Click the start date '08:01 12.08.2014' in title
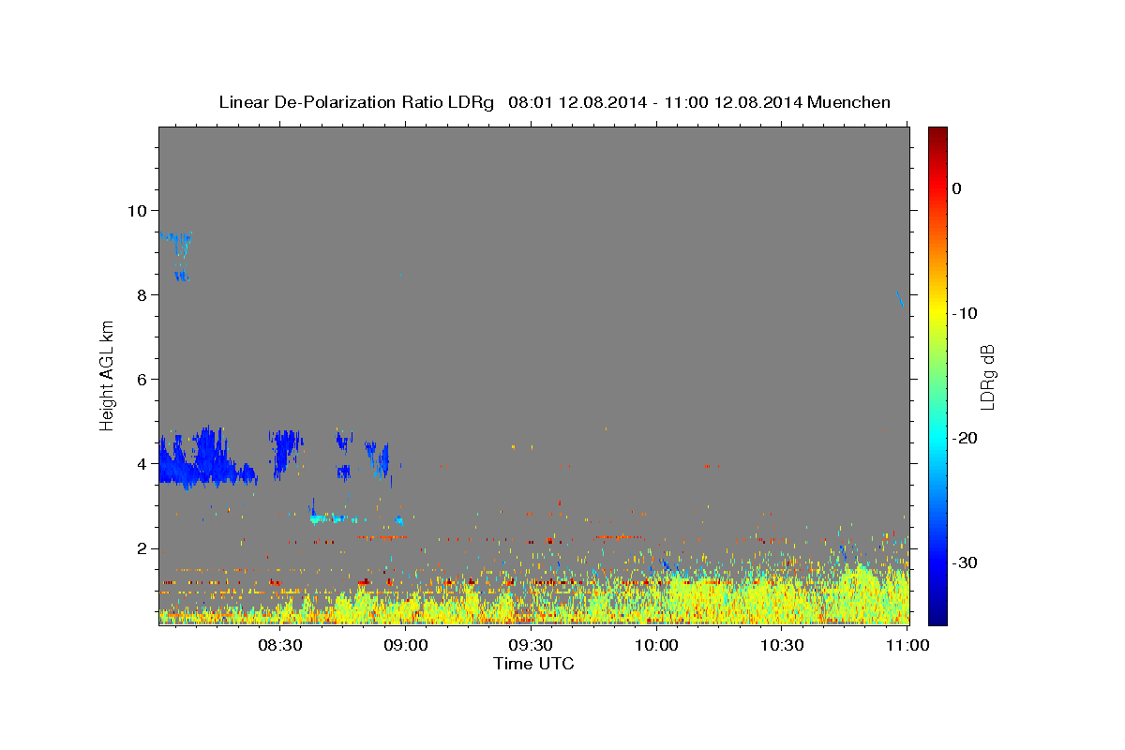Image resolution: width=1125 pixels, height=750 pixels. pos(577,102)
